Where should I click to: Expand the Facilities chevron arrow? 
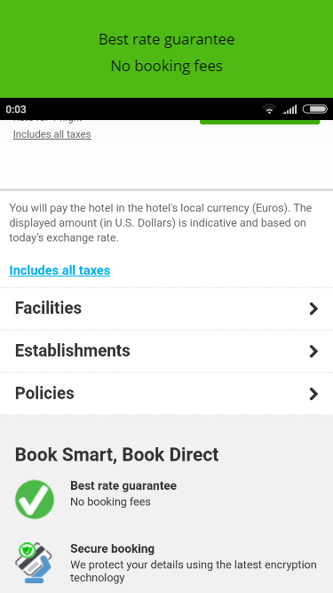(313, 309)
